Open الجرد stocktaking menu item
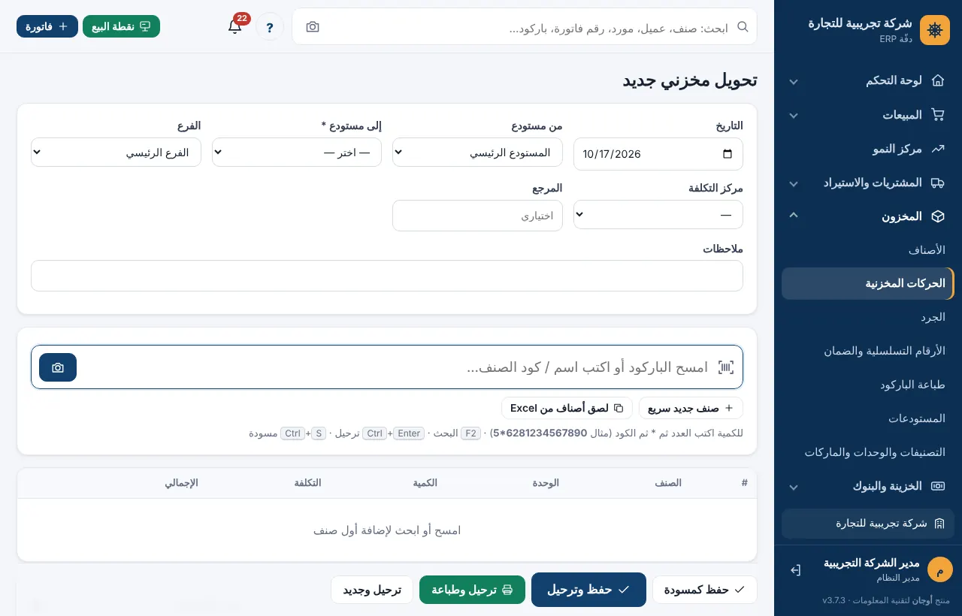962x616 pixels. point(868,317)
